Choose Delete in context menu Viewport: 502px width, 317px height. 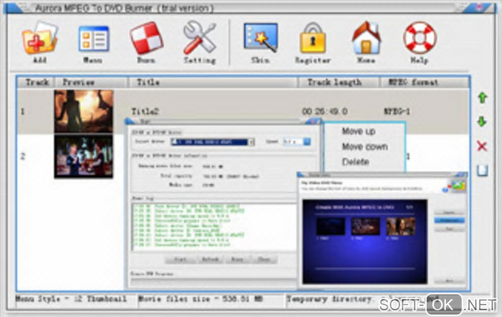tap(355, 161)
